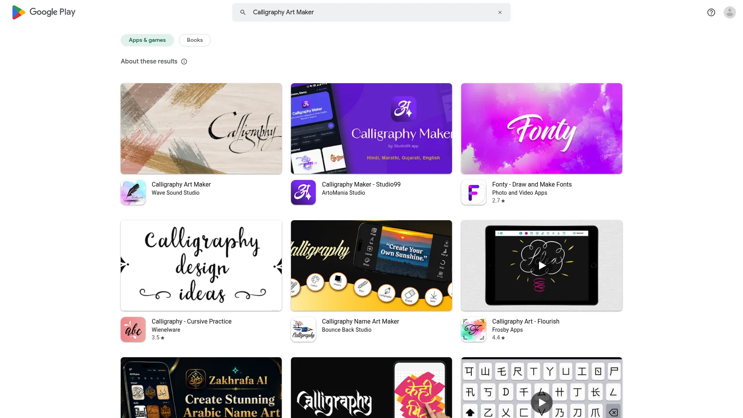
Task: Click the 2.7 star rating for Fonty
Action: [x=498, y=200]
